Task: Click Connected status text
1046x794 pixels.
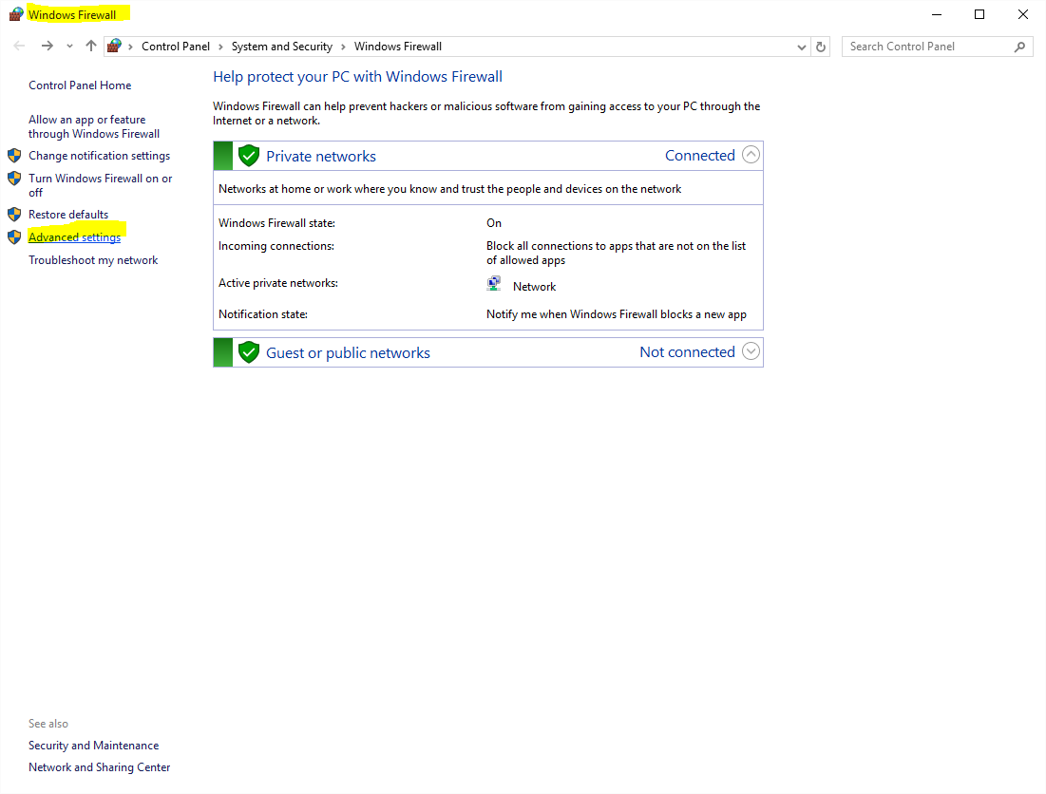Action: coord(700,156)
